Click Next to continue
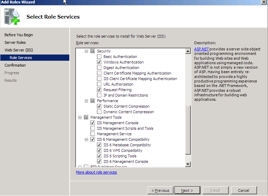The image size is (268, 196). coord(187,190)
